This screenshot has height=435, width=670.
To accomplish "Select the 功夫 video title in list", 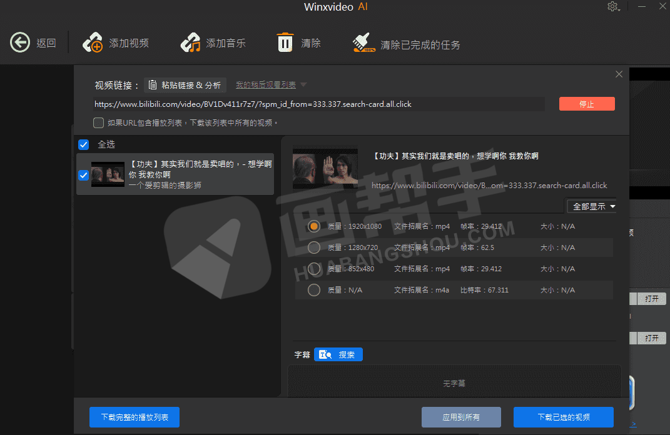I will [200, 169].
